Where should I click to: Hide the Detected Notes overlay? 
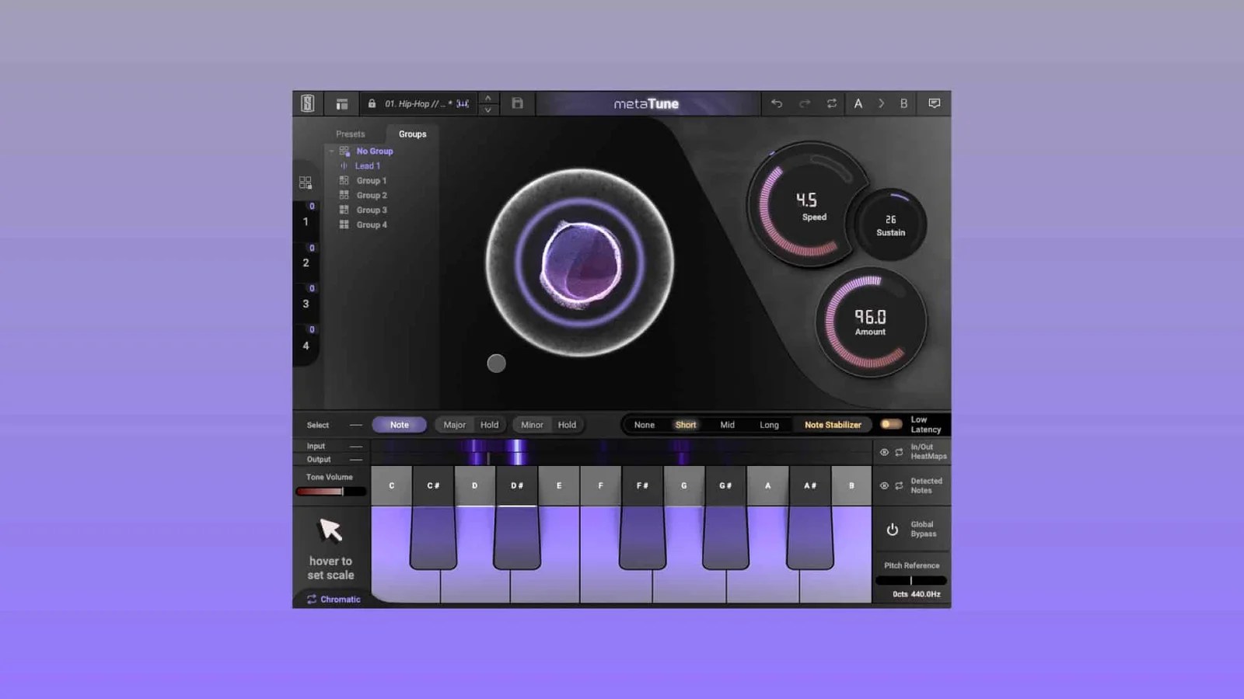pyautogui.click(x=885, y=485)
